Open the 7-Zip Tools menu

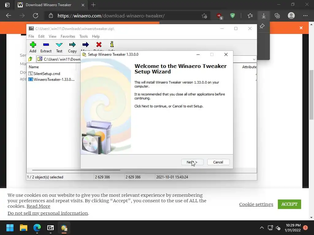pyautogui.click(x=83, y=36)
